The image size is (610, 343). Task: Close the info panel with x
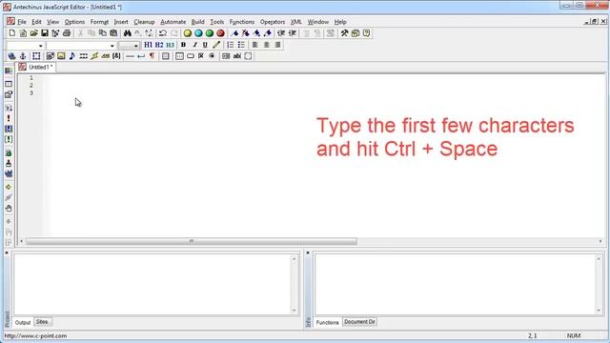click(308, 252)
